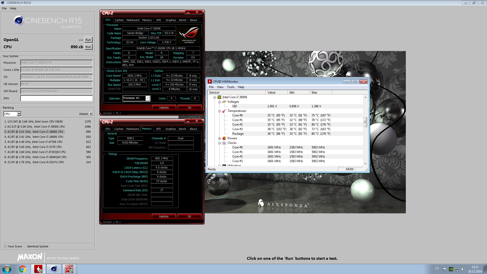Minimize the lower CPU-Z window
This screenshot has width=487, height=274.
click(188, 121)
